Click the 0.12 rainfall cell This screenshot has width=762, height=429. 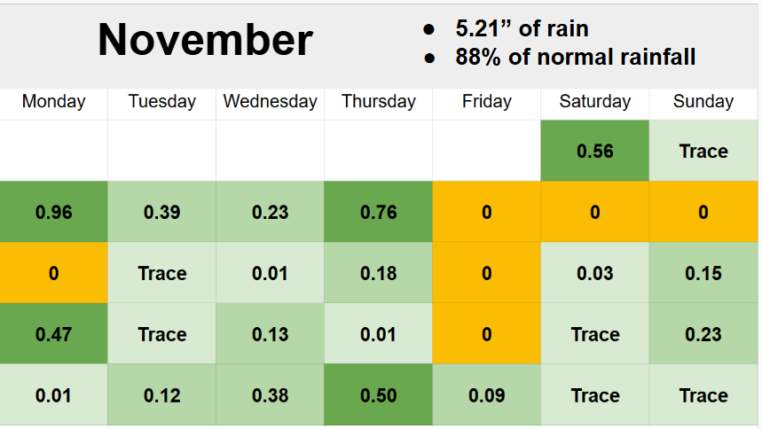162,395
